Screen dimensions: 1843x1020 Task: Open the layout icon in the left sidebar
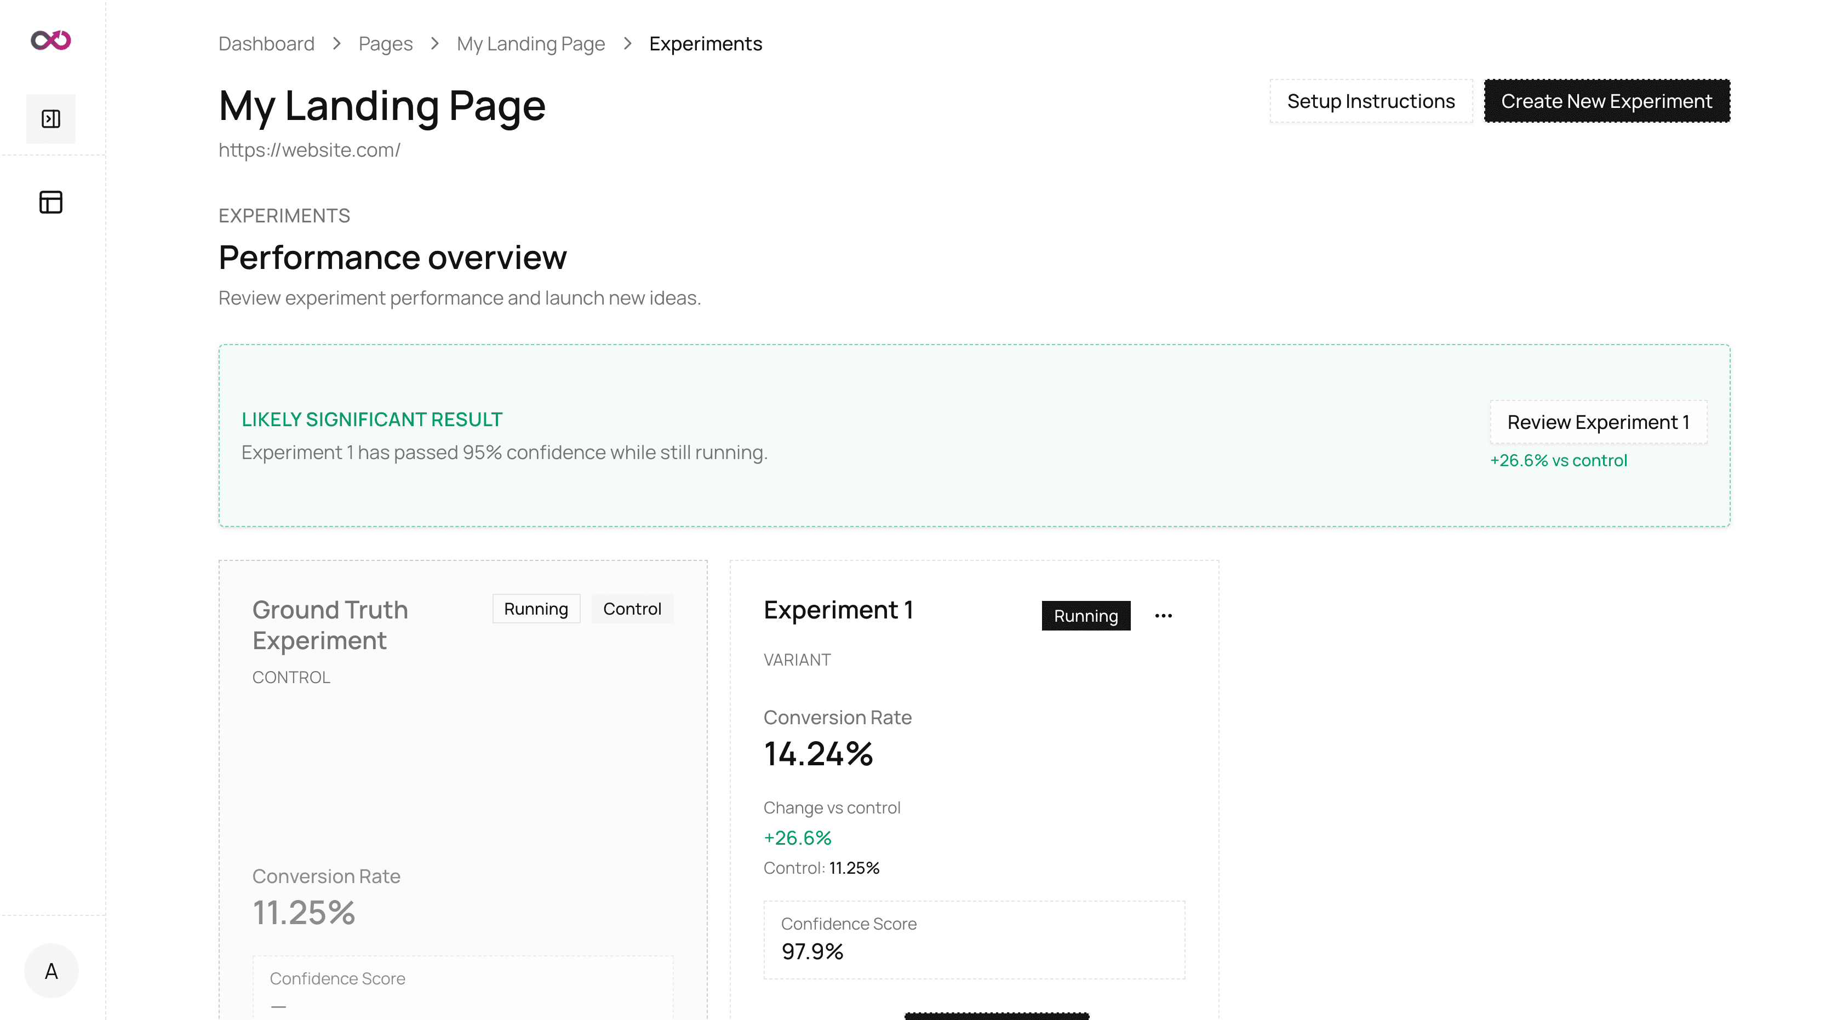(x=51, y=203)
